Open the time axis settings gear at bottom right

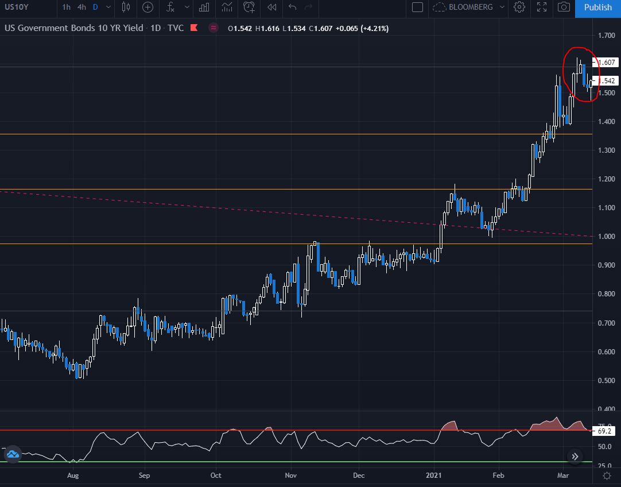tap(606, 475)
